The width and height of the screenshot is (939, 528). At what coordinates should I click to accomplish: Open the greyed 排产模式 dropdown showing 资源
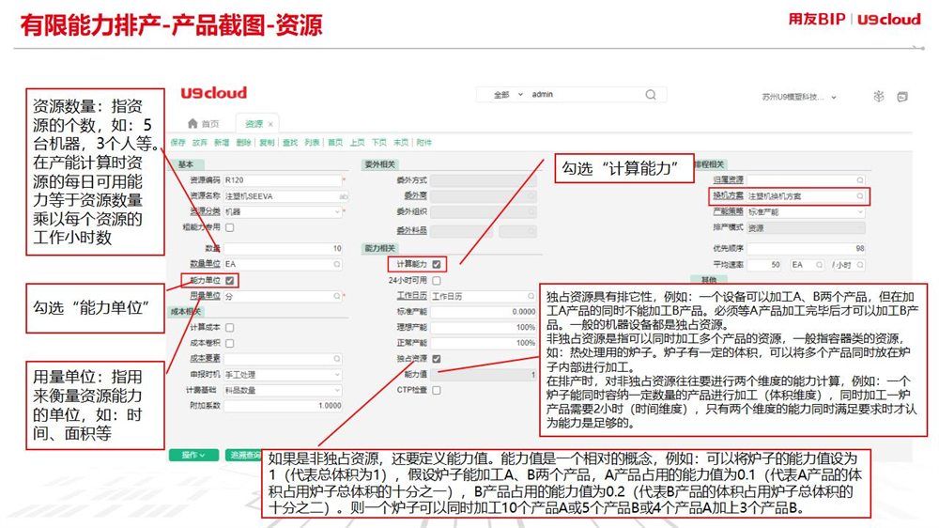[x=806, y=227]
